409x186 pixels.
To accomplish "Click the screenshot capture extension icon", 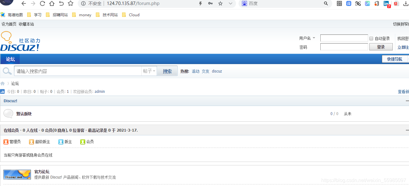I will tap(358, 3).
